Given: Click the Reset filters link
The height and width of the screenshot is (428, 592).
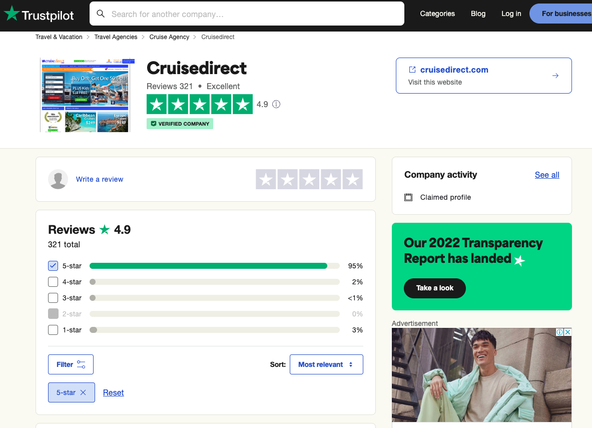Looking at the screenshot, I should coord(113,392).
